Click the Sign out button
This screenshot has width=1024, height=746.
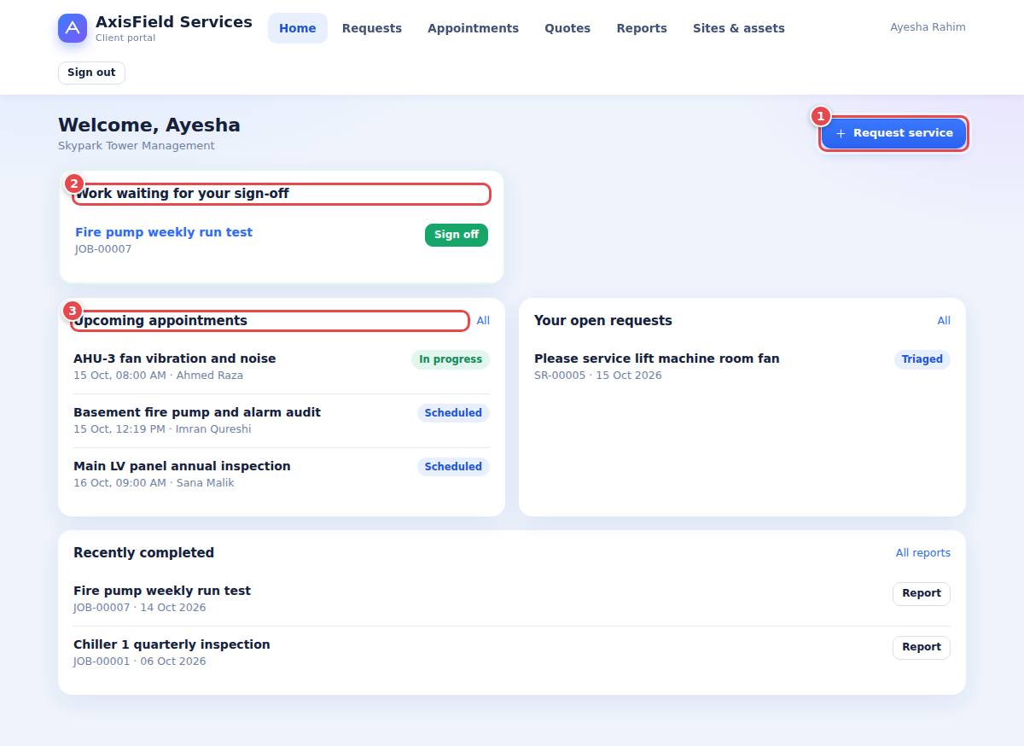click(x=91, y=73)
